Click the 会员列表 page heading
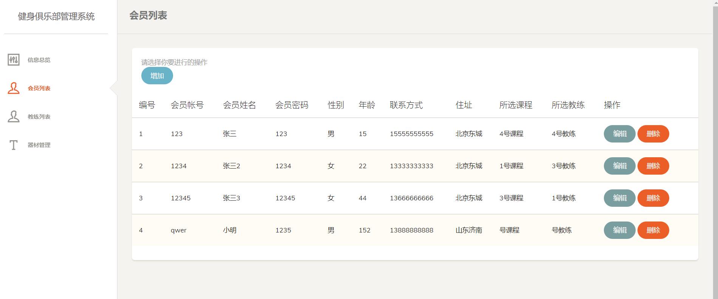 148,15
